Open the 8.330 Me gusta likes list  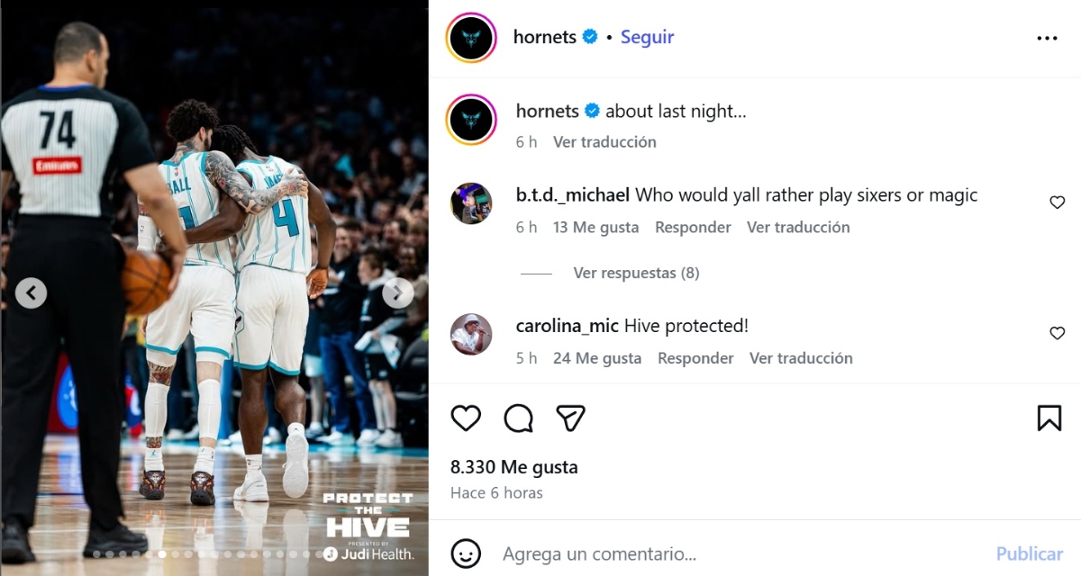coord(513,467)
